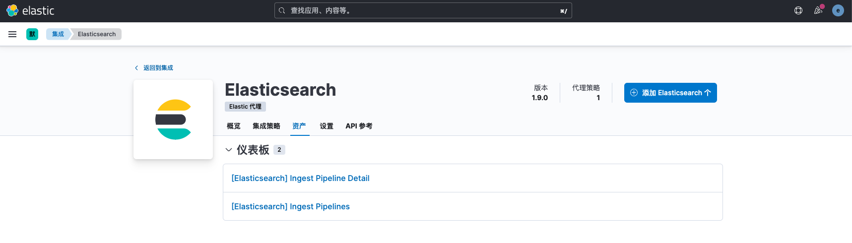Click the Elasticsearch page title

(280, 90)
